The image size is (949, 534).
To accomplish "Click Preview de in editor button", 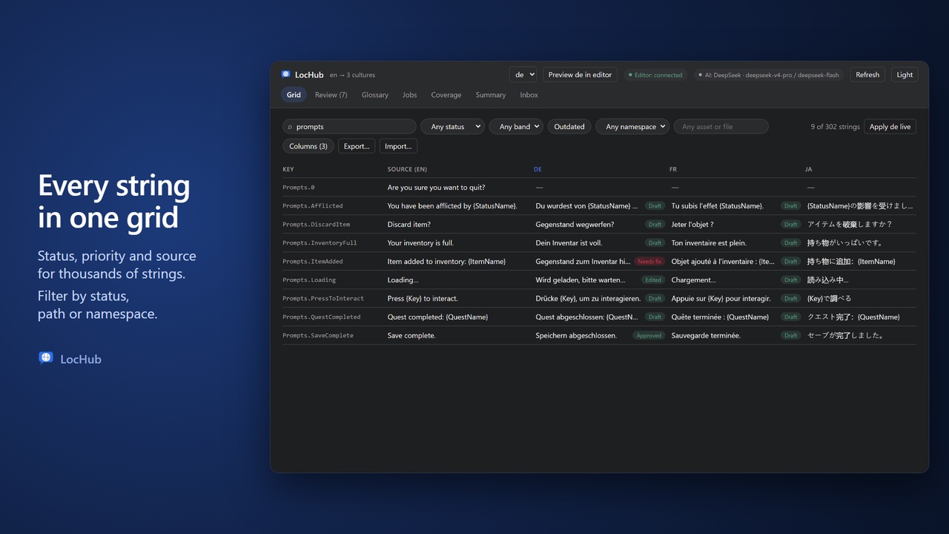I will (581, 75).
